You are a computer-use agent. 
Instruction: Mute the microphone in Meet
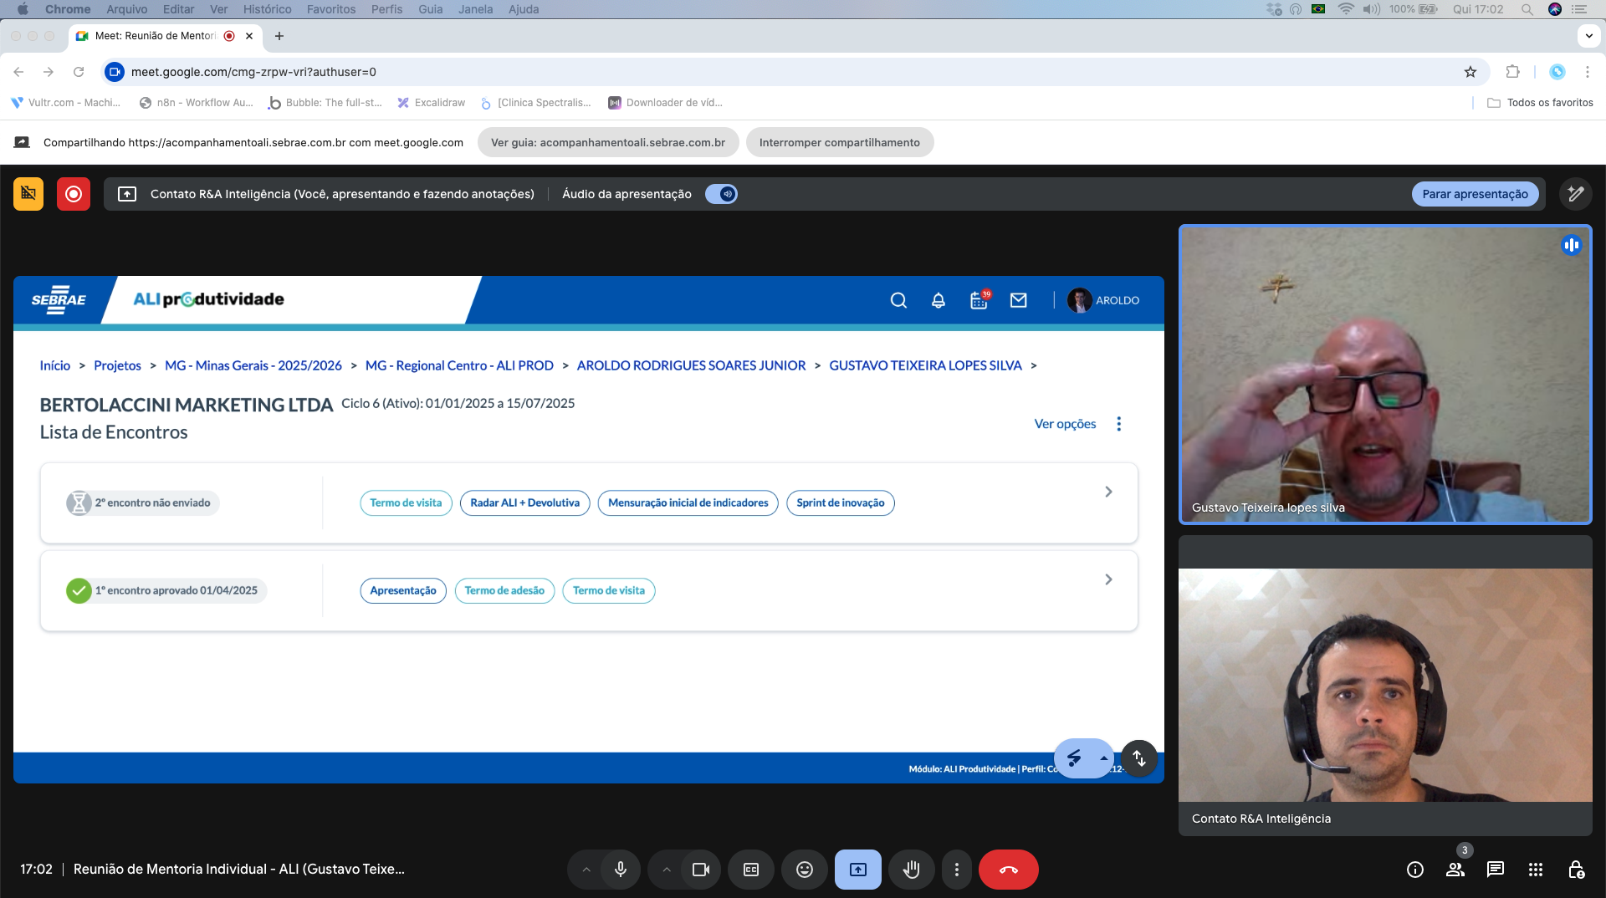[x=621, y=870]
